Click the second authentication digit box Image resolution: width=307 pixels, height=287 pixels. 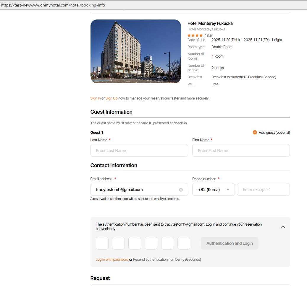point(118,243)
